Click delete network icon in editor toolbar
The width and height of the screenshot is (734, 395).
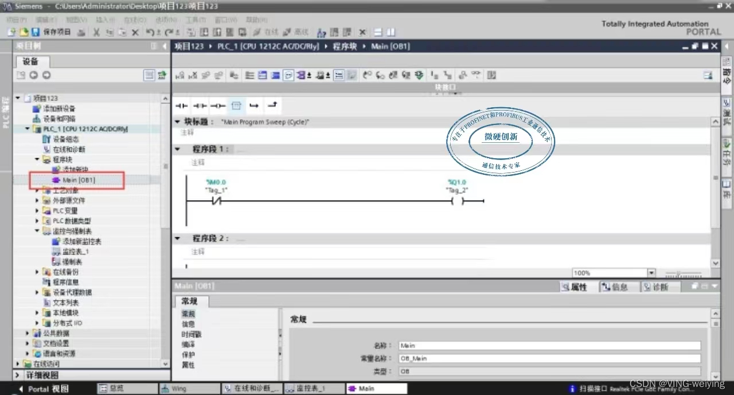click(x=193, y=75)
